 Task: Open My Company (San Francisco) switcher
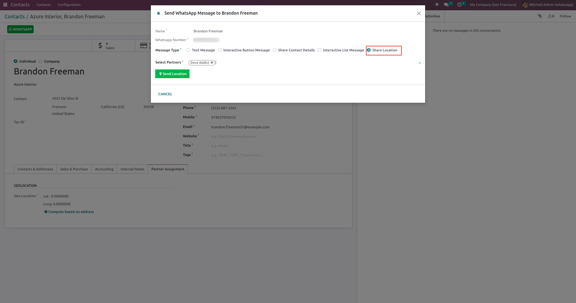pyautogui.click(x=493, y=5)
